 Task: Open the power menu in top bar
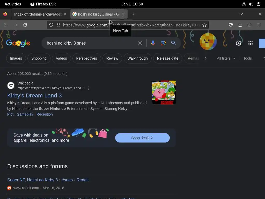point(259,4)
